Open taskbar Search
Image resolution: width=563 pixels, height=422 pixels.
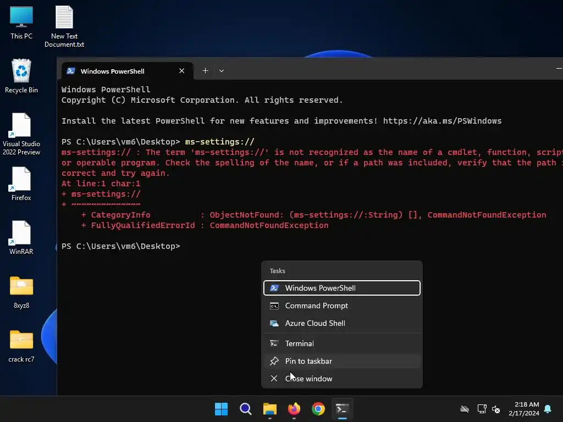[246, 409]
